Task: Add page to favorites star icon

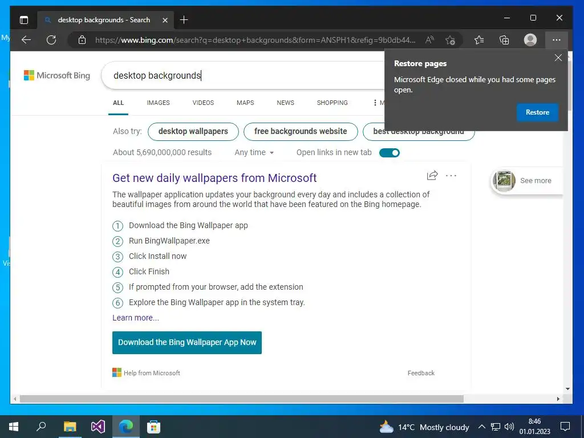Action: [x=451, y=40]
